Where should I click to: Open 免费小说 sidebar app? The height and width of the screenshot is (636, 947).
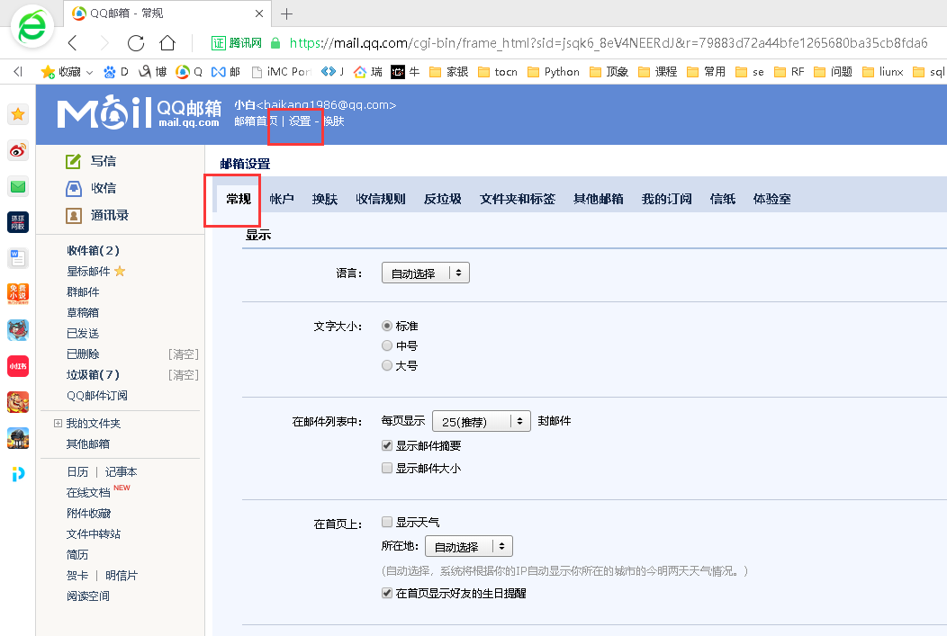(18, 294)
